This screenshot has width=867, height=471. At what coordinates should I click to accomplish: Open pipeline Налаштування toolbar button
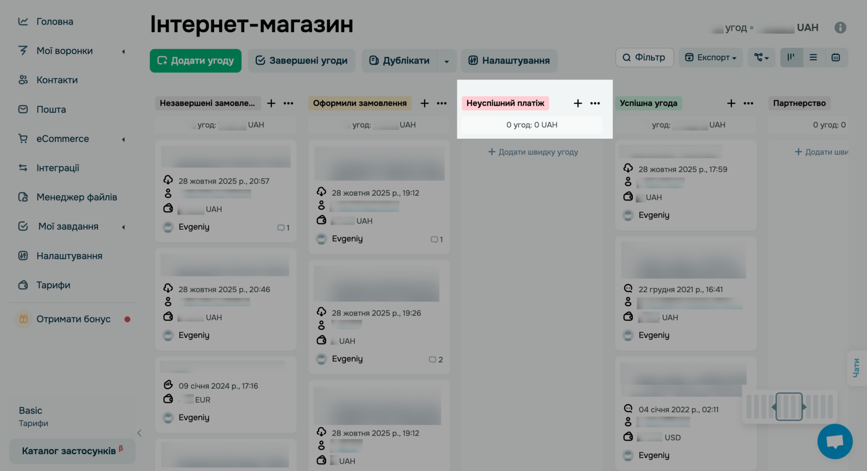pos(509,61)
